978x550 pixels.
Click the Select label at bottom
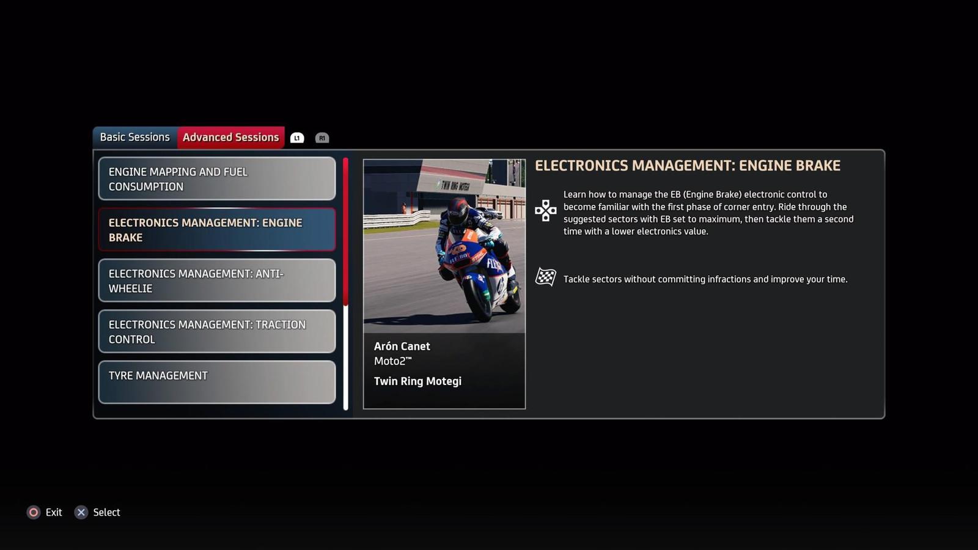click(x=106, y=512)
